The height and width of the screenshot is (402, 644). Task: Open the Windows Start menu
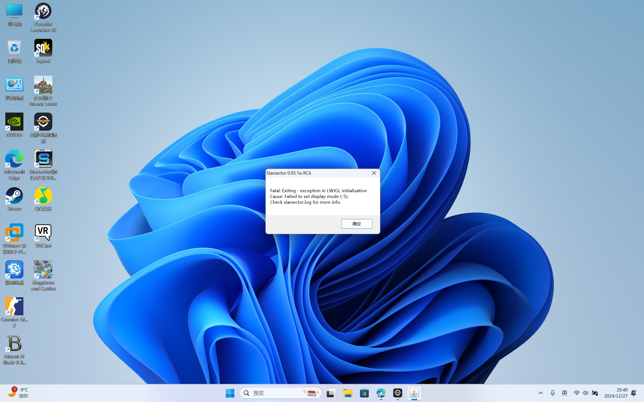[x=230, y=393]
